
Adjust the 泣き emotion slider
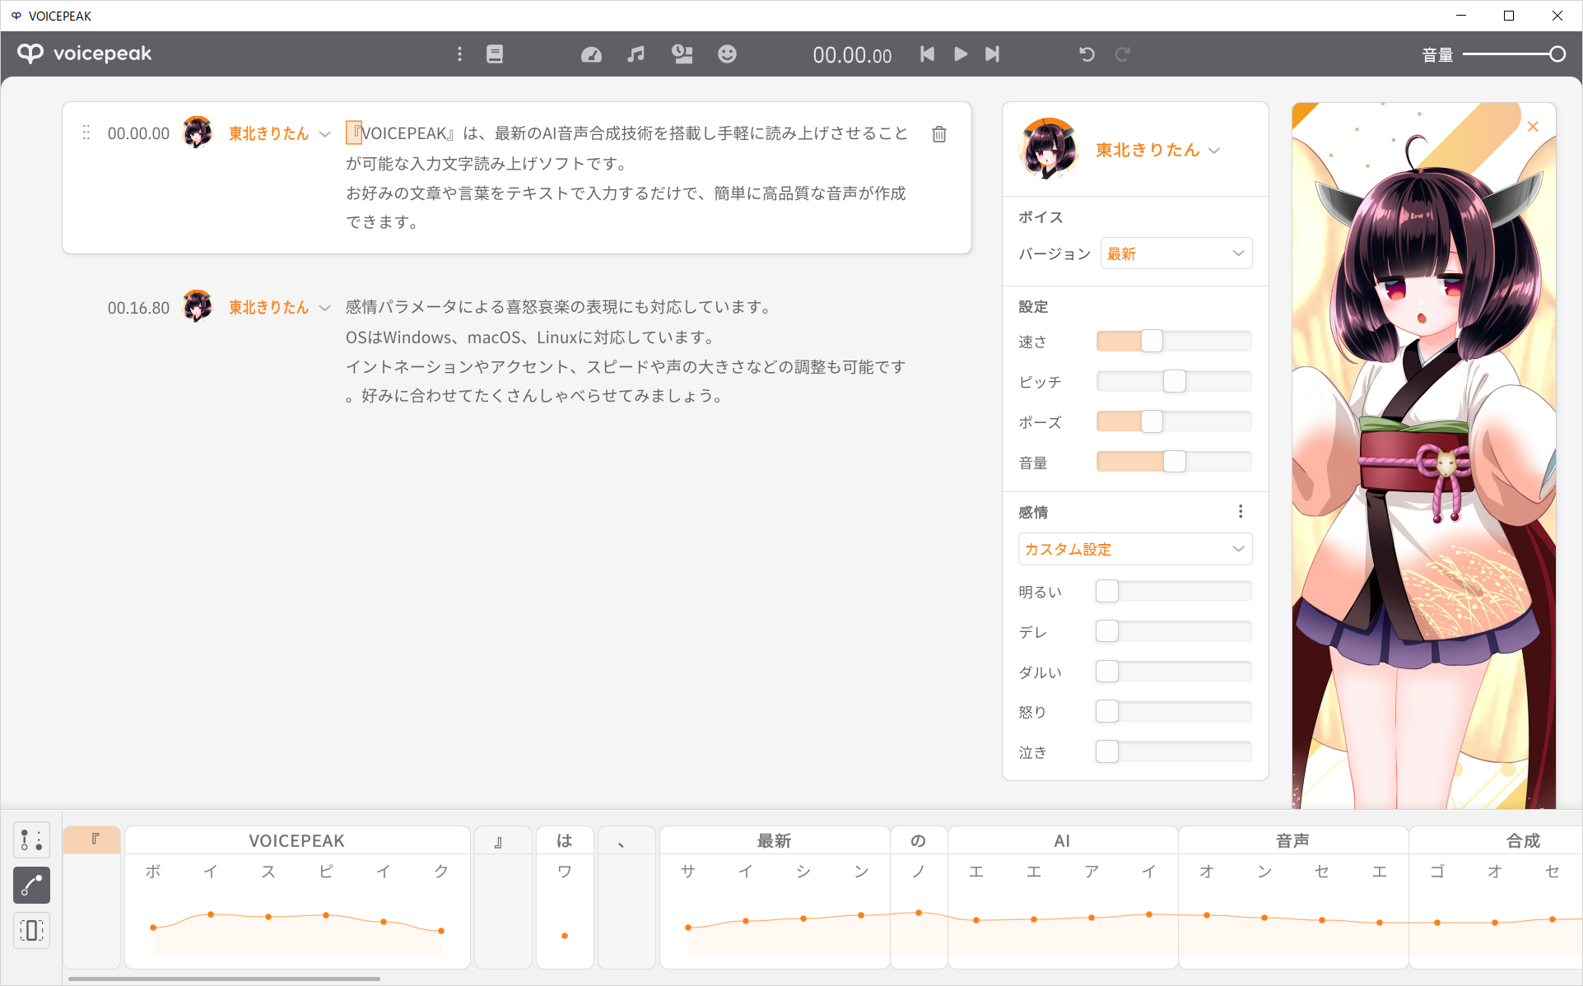point(1174,751)
